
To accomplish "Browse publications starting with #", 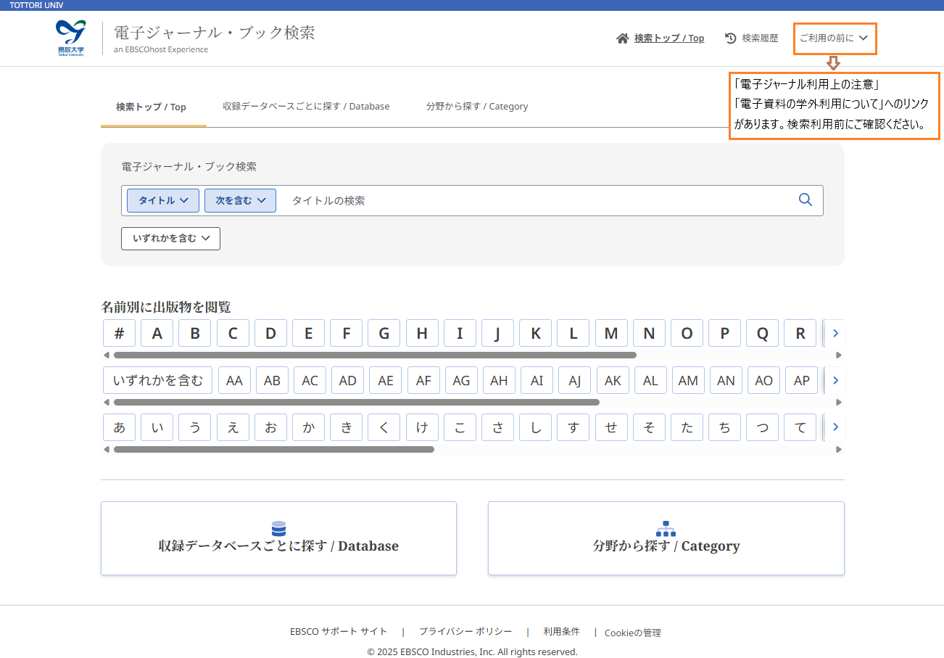I will [x=120, y=333].
